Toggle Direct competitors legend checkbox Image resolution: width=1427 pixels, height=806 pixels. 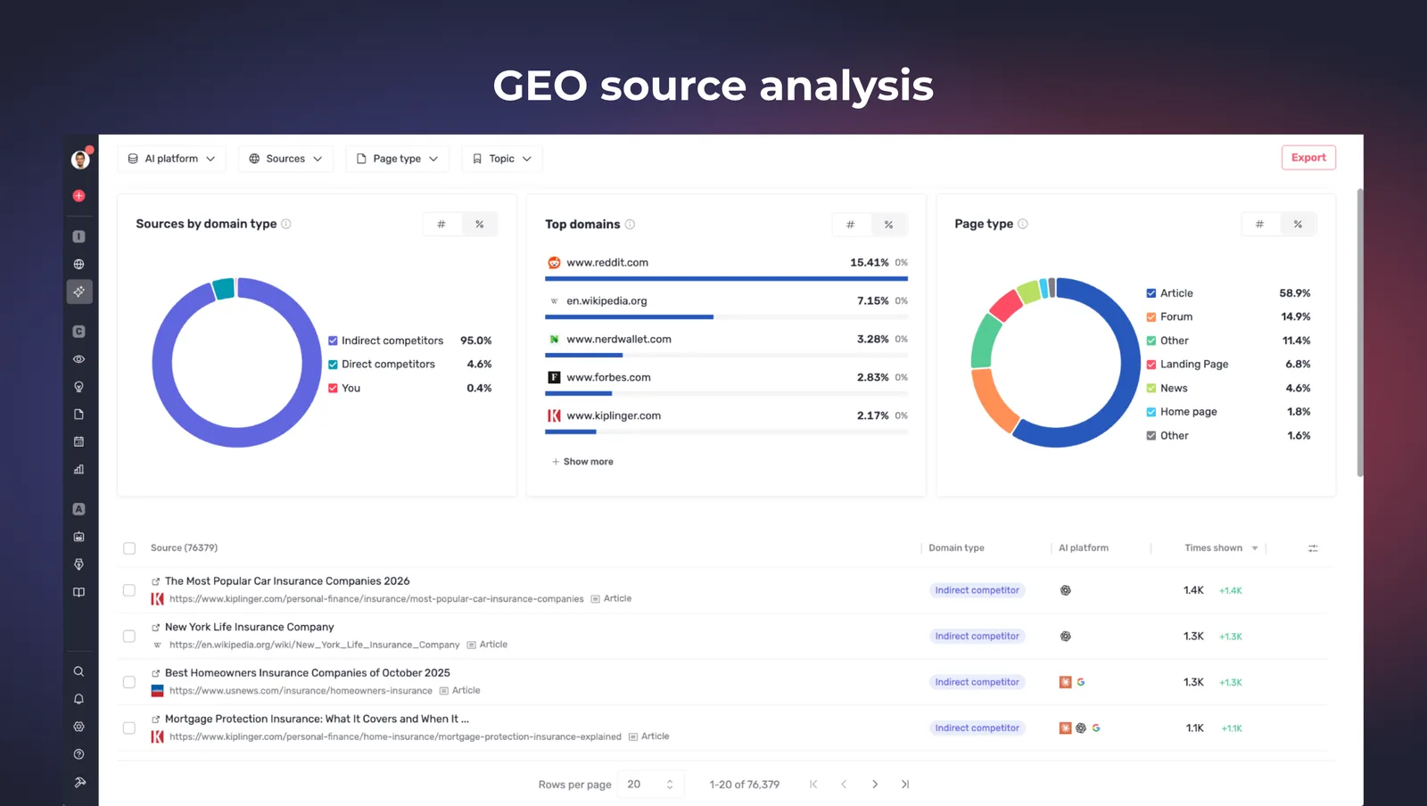tap(333, 365)
